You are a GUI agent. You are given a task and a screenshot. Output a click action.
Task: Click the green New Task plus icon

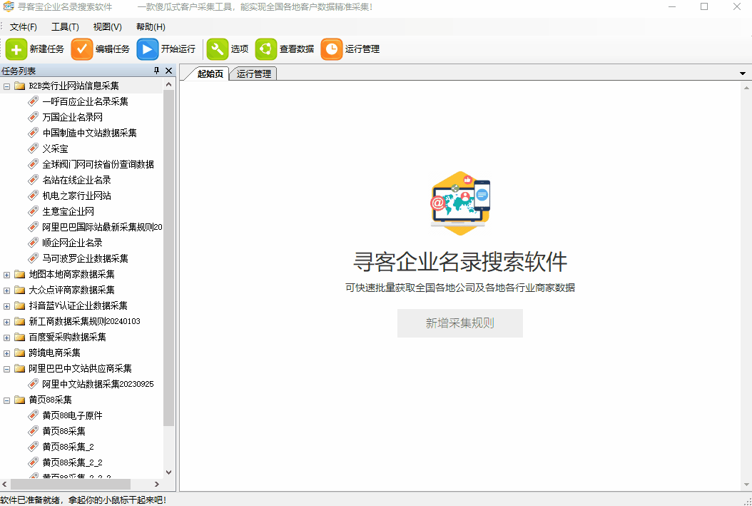[16, 49]
